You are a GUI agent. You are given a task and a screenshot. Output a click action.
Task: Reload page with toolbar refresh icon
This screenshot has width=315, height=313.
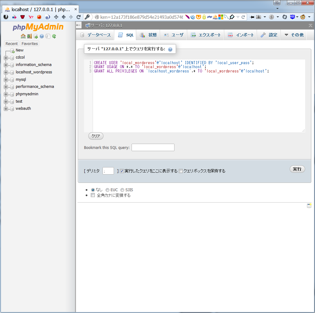point(78,17)
